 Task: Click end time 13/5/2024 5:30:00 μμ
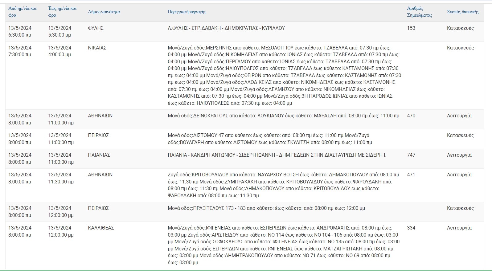pos(60,31)
